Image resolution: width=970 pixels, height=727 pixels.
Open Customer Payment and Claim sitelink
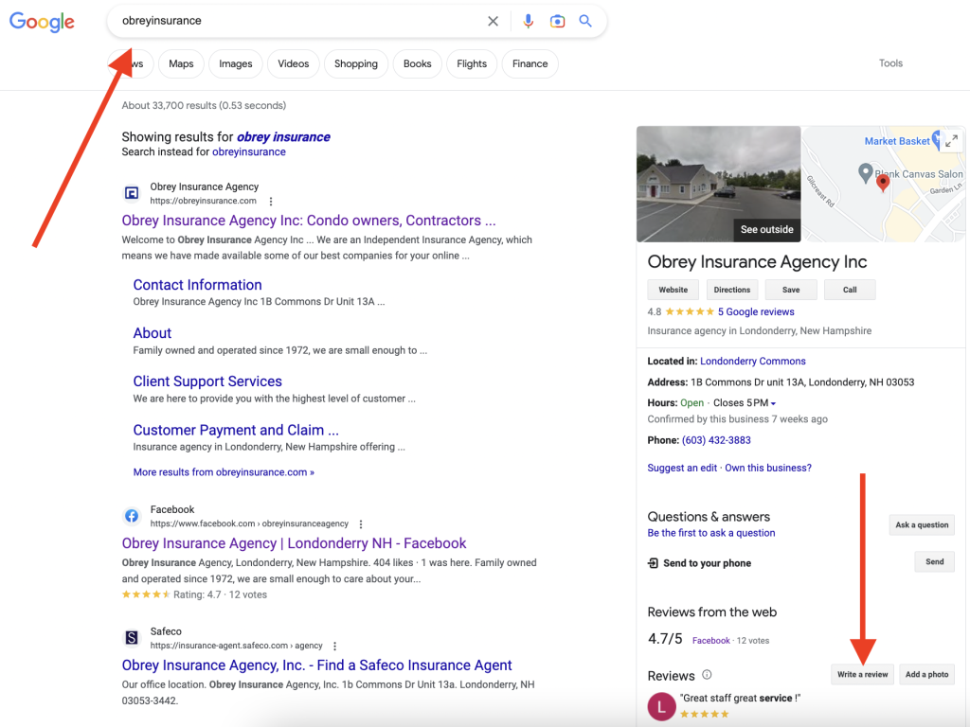point(236,431)
